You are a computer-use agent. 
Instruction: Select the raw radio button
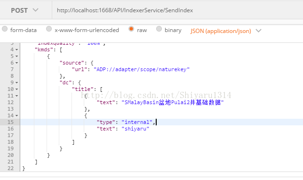click(131, 29)
